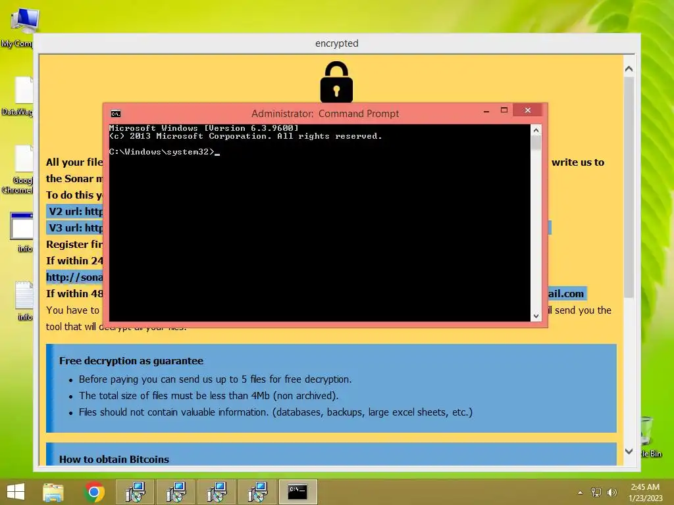Screen dimensions: 674x505
Task: Click scroll up arrow in encrypted window
Action: coord(629,68)
